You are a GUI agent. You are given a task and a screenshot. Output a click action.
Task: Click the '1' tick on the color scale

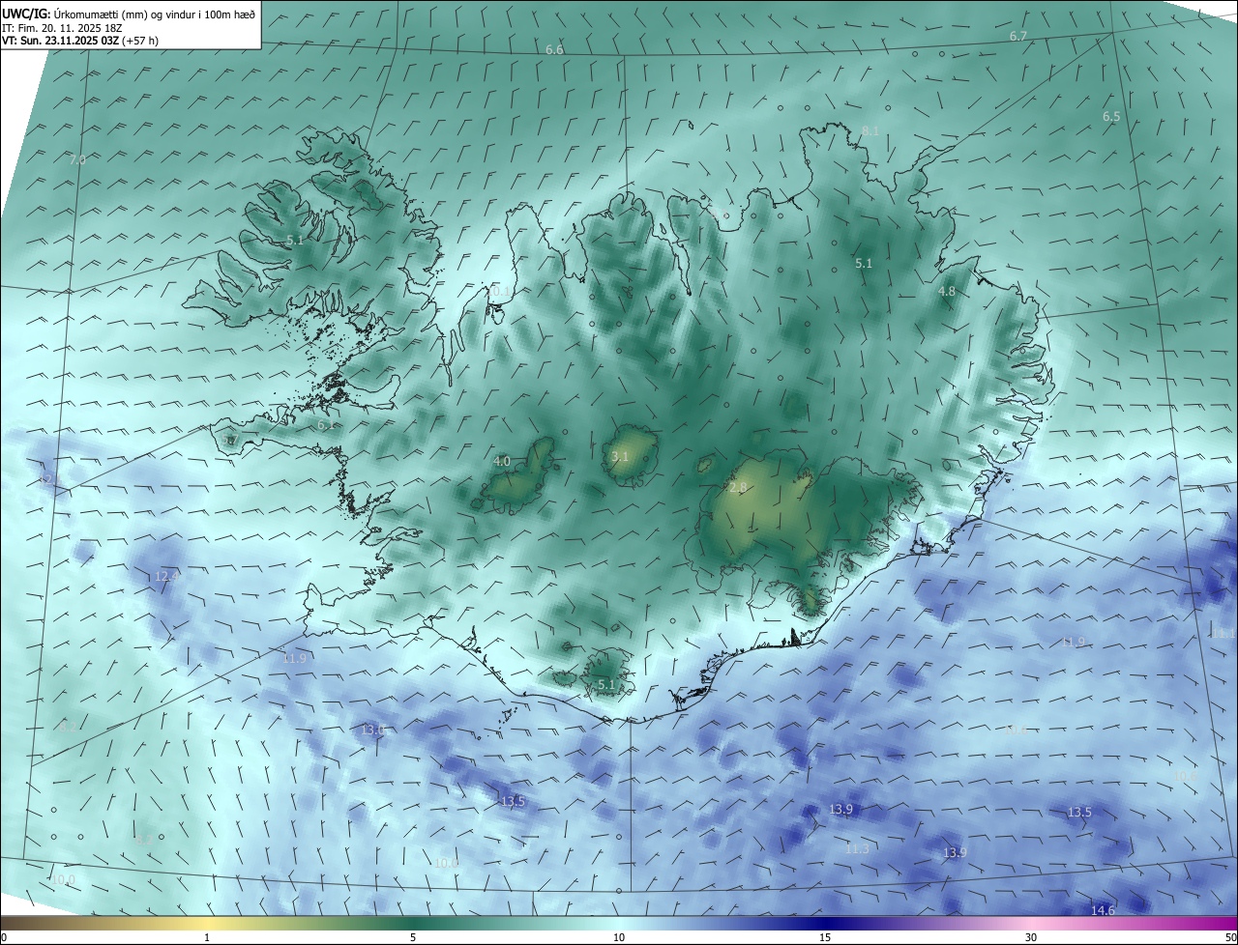coord(207,937)
